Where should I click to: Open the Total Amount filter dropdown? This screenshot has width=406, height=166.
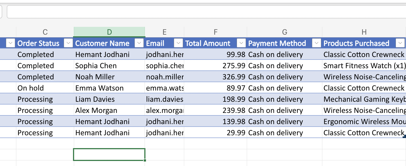(241, 43)
